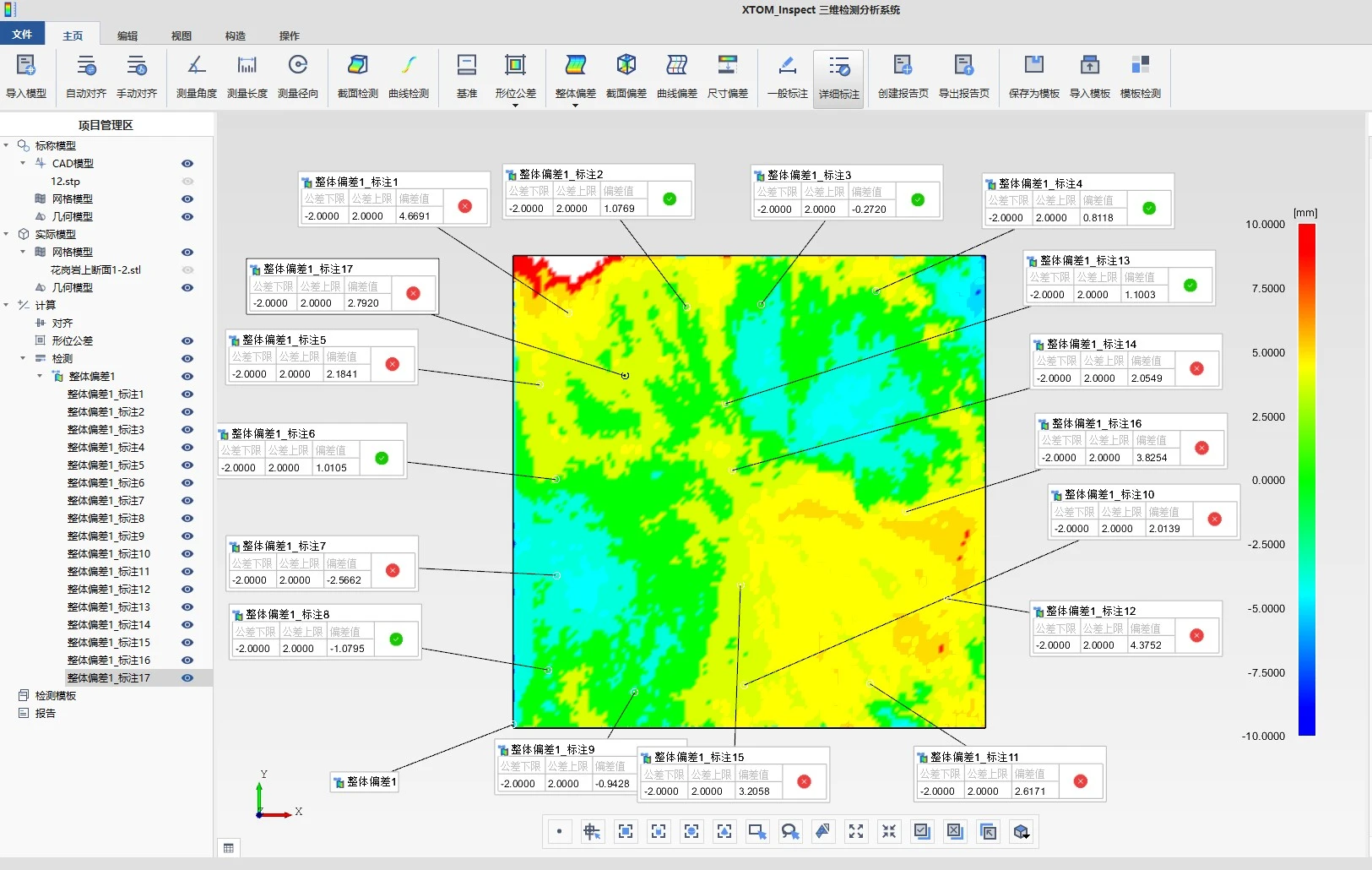Toggle eye icon for 整体偏差1_标注12
This screenshot has height=870, width=1372.
click(187, 590)
